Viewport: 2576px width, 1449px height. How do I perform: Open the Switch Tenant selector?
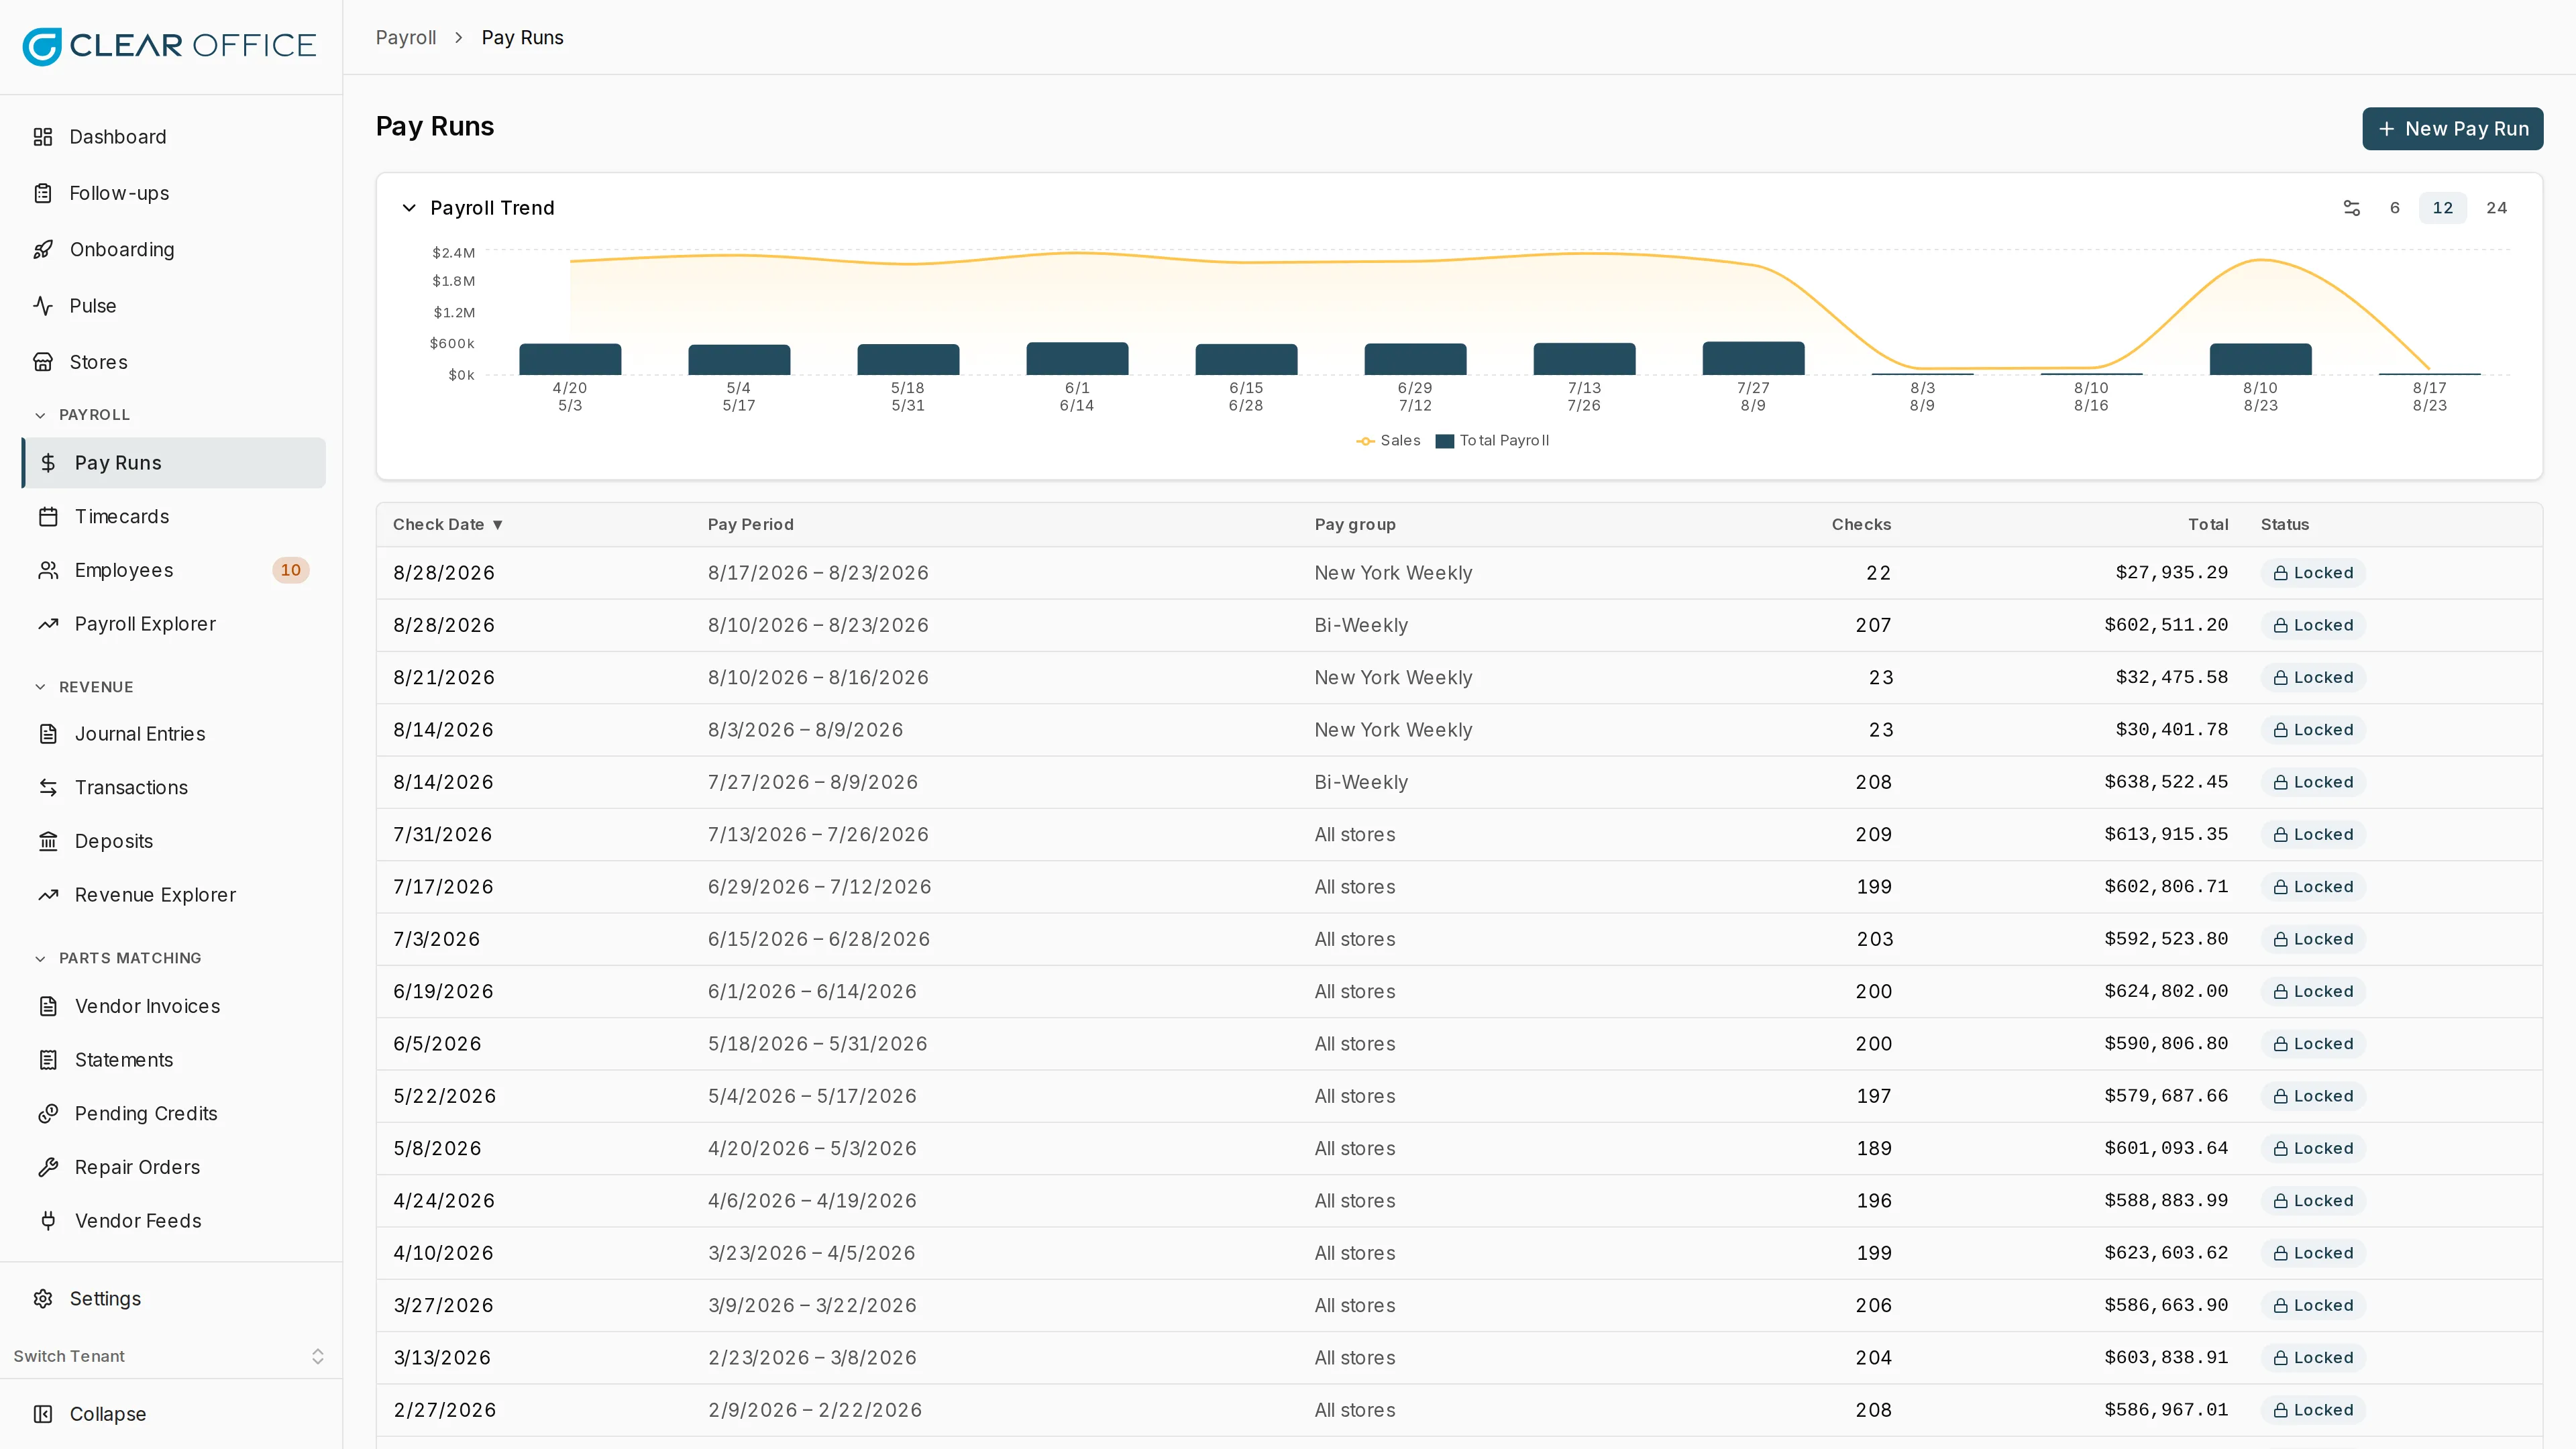pyautogui.click(x=171, y=1356)
